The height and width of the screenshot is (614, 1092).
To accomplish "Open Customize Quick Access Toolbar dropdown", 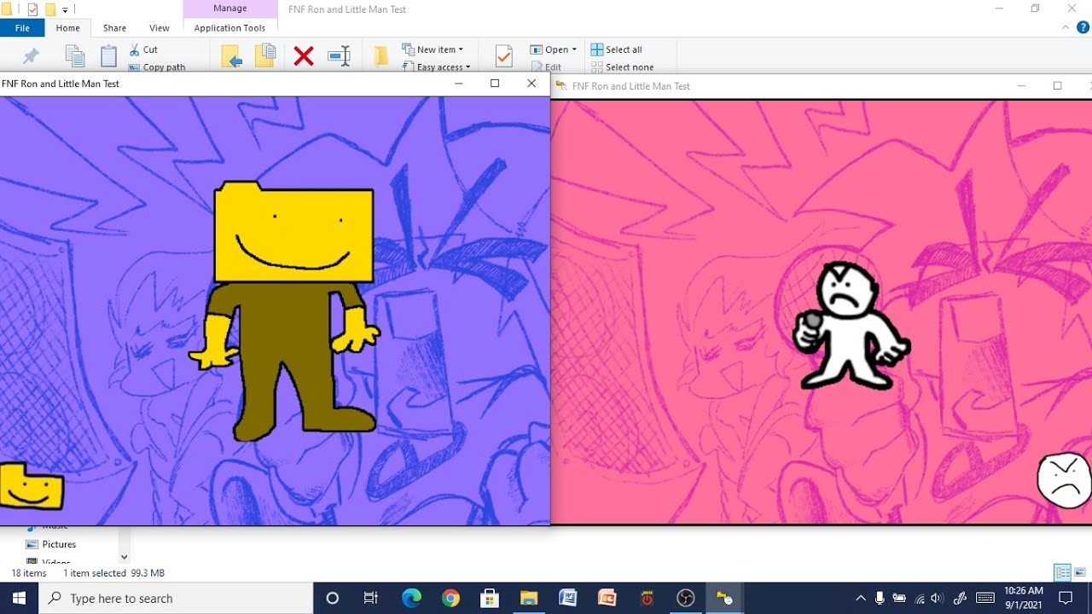I will click(66, 10).
